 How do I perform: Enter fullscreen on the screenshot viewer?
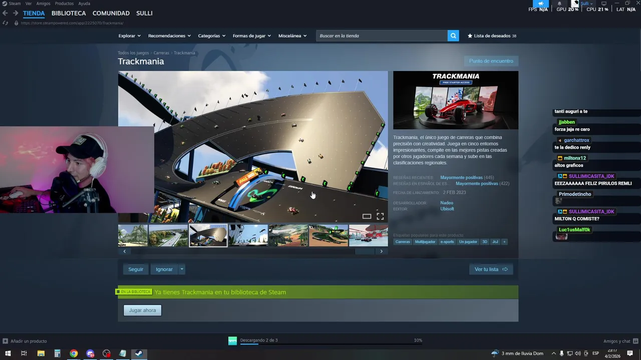[380, 216]
